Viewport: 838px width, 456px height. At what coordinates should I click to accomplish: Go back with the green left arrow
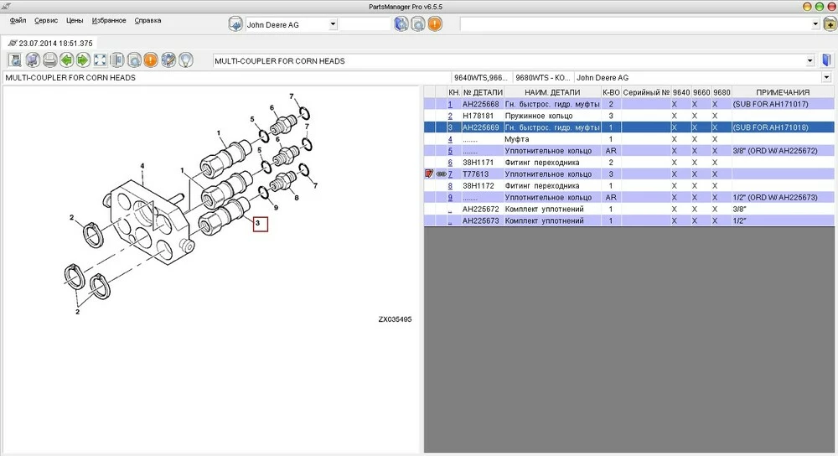click(x=66, y=60)
